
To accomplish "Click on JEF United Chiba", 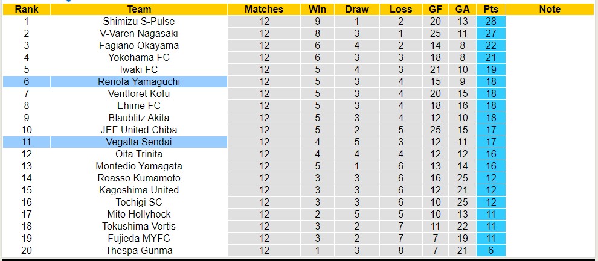I will coord(139,130).
